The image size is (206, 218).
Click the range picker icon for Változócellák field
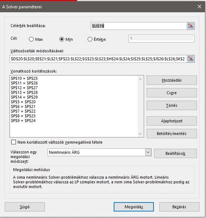click(x=191, y=59)
